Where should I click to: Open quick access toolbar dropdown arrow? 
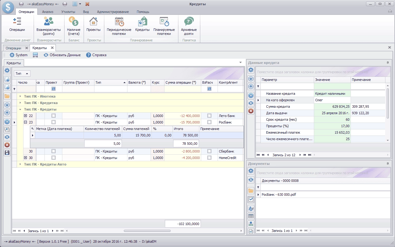80,4
